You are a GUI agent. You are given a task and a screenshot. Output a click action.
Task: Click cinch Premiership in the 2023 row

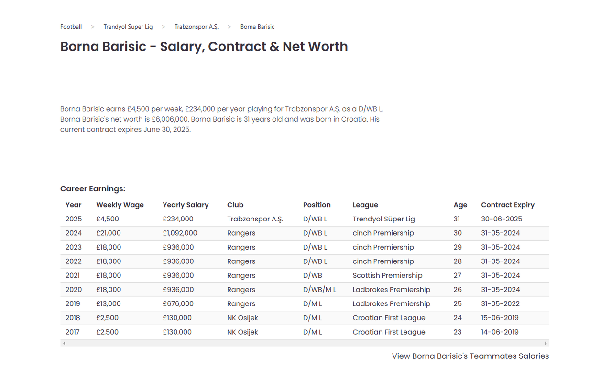click(383, 247)
